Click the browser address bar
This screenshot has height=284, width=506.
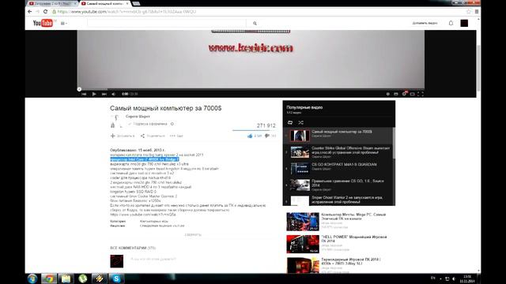tap(259, 12)
